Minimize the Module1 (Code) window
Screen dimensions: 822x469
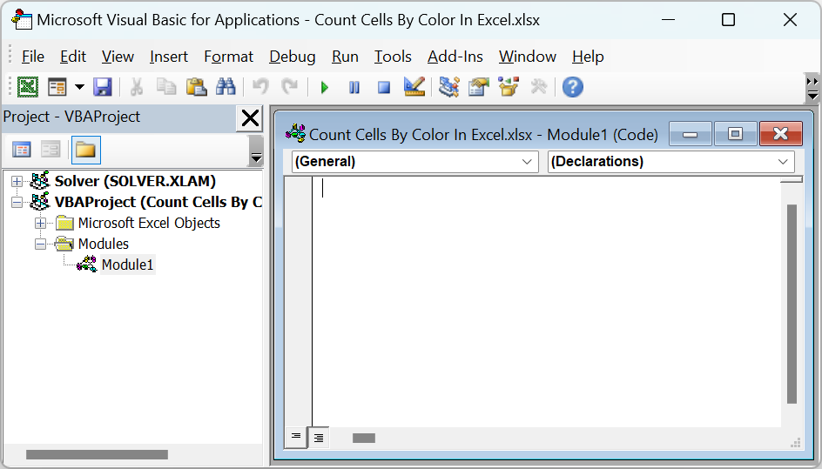click(x=691, y=134)
